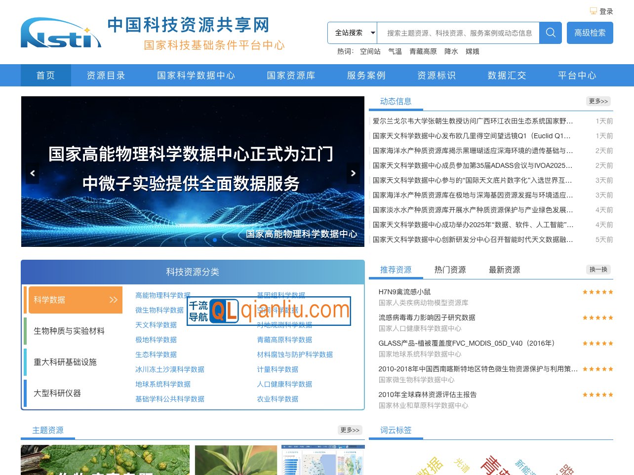Viewport: 634px width, 475px height.
Task: Click the search magnifier icon
Action: (x=550, y=33)
